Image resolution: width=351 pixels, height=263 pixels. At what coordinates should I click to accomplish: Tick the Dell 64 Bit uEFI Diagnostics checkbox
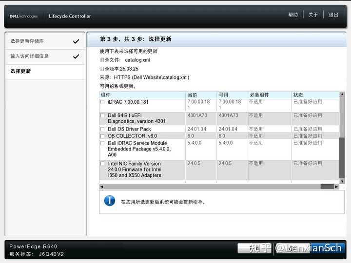tap(102, 115)
